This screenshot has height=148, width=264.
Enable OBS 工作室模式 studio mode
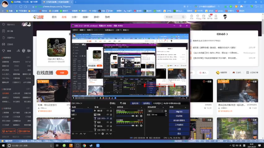(x=179, y=125)
